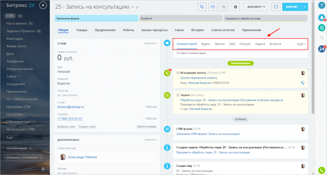
Task: Close the slider with round X button
Action: coord(43,5)
